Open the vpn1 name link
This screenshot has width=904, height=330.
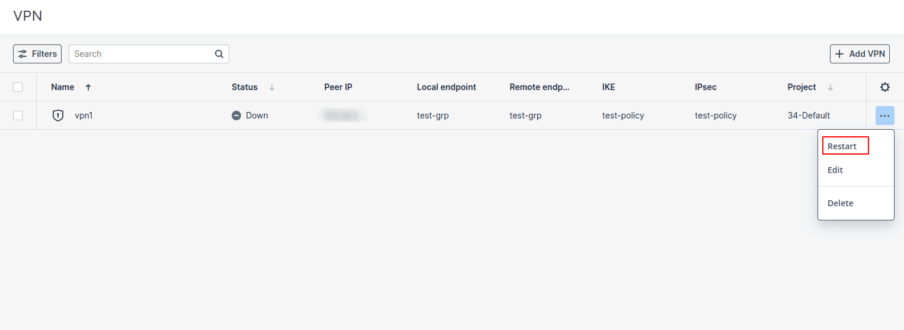(84, 116)
